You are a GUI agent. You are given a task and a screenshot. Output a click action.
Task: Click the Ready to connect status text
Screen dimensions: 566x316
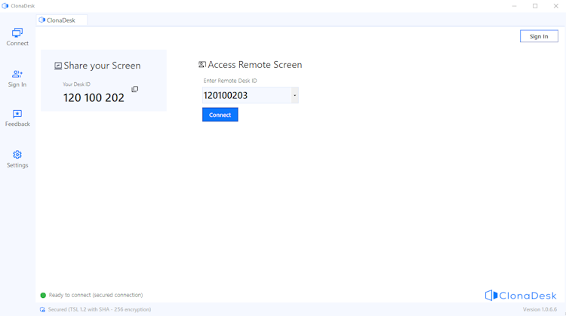point(96,295)
